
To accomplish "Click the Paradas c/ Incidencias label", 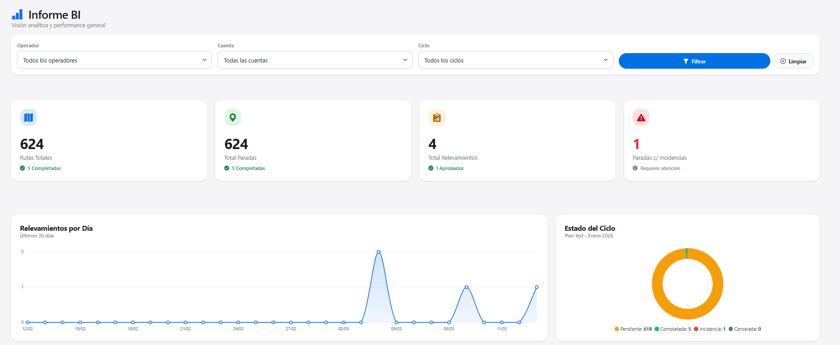I will click(659, 158).
